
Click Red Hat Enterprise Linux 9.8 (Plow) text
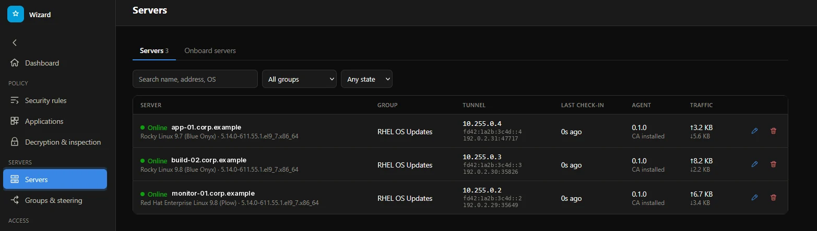click(188, 203)
